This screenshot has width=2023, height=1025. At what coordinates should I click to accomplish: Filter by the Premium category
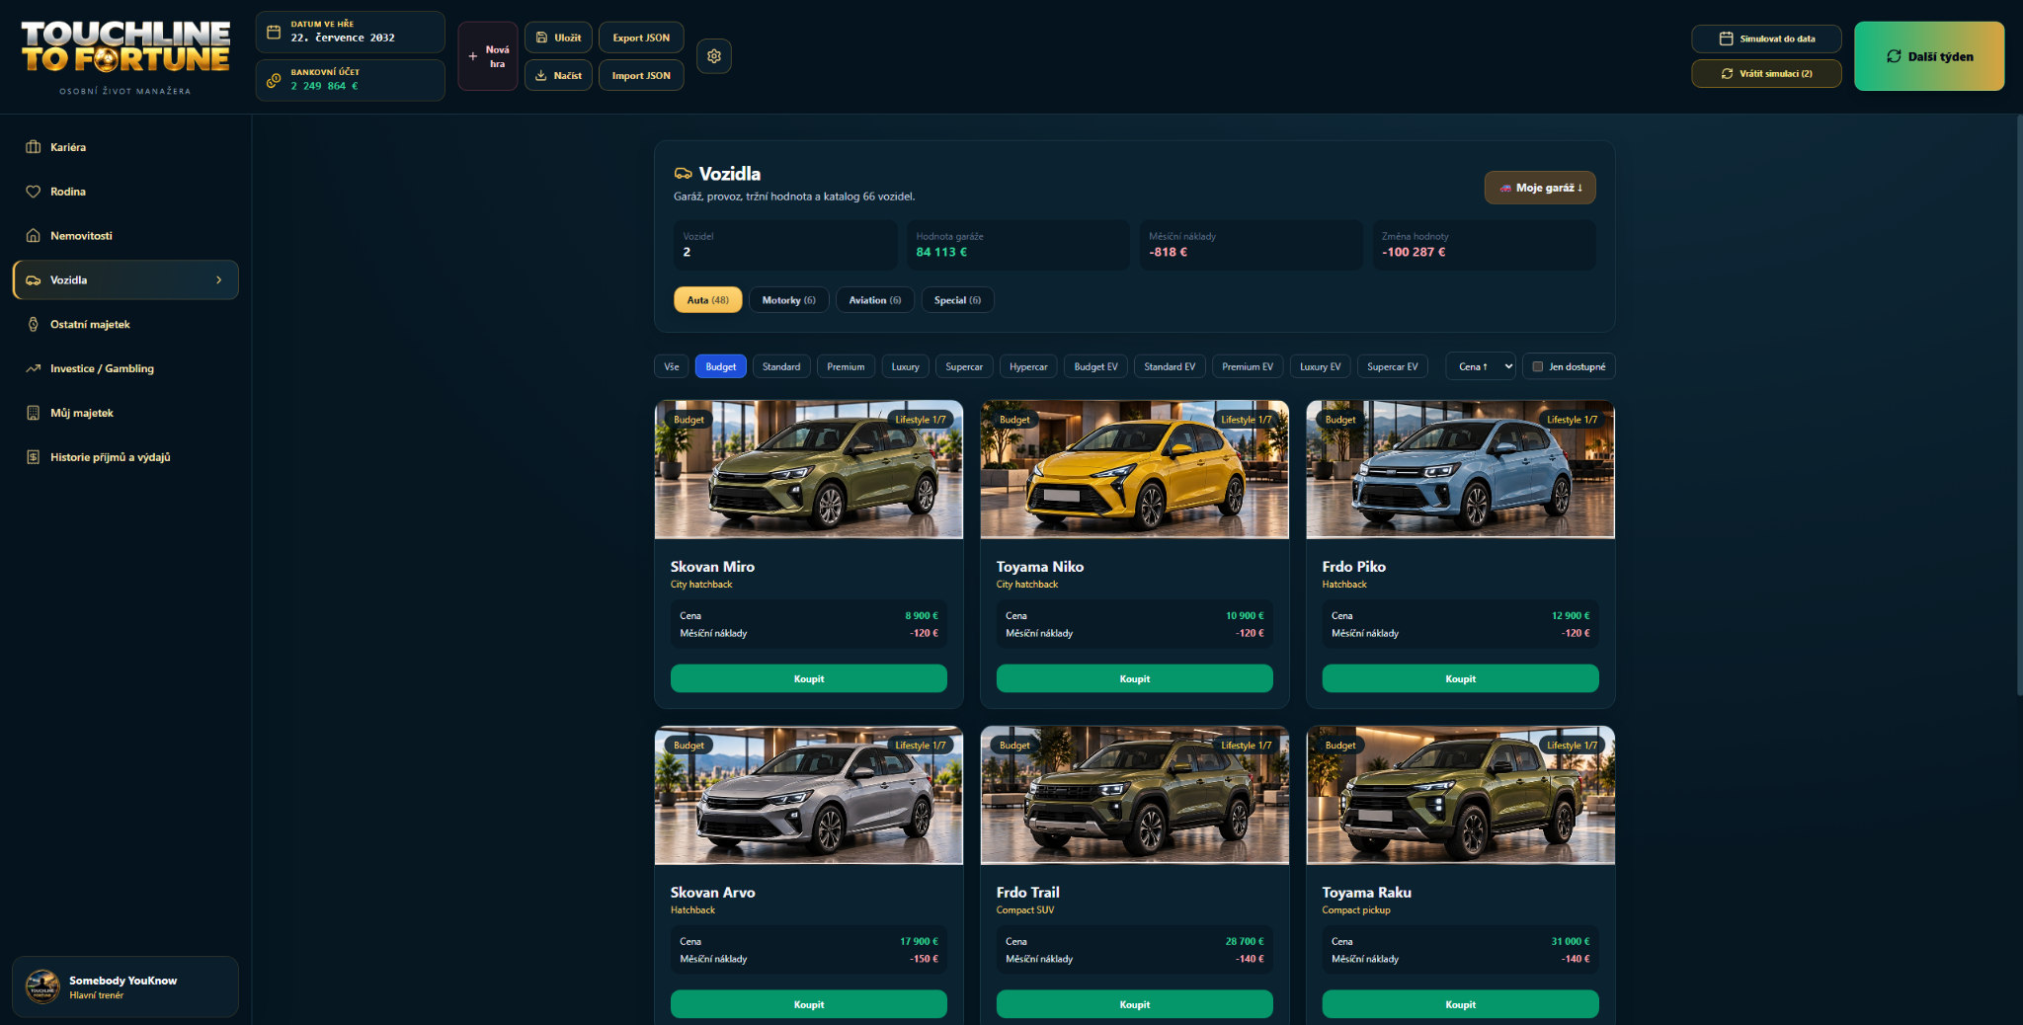(846, 366)
